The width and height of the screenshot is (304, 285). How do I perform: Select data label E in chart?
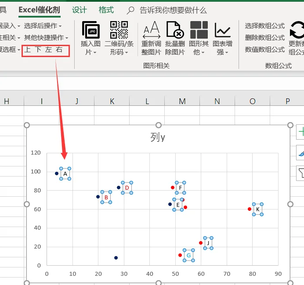tap(178, 205)
